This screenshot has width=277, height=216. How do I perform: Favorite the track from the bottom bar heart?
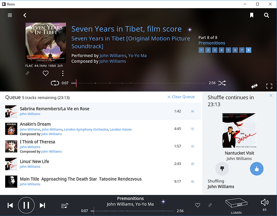tap(197, 205)
